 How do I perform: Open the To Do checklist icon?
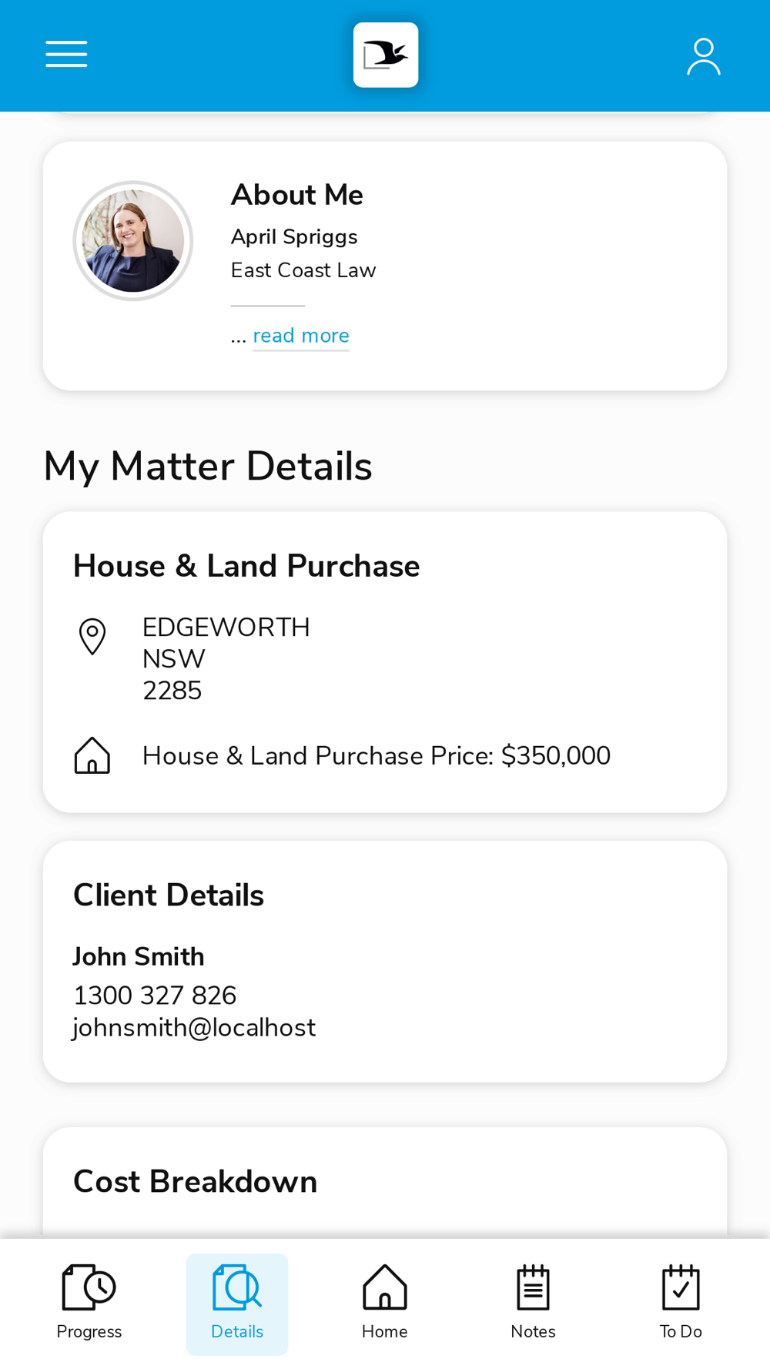pos(681,1288)
